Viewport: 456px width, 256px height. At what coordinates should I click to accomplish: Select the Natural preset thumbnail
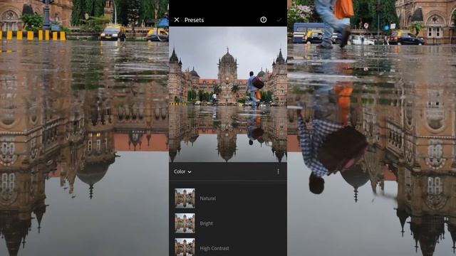(x=185, y=198)
